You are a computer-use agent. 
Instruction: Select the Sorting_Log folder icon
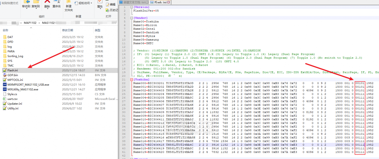click(x=5, y=56)
